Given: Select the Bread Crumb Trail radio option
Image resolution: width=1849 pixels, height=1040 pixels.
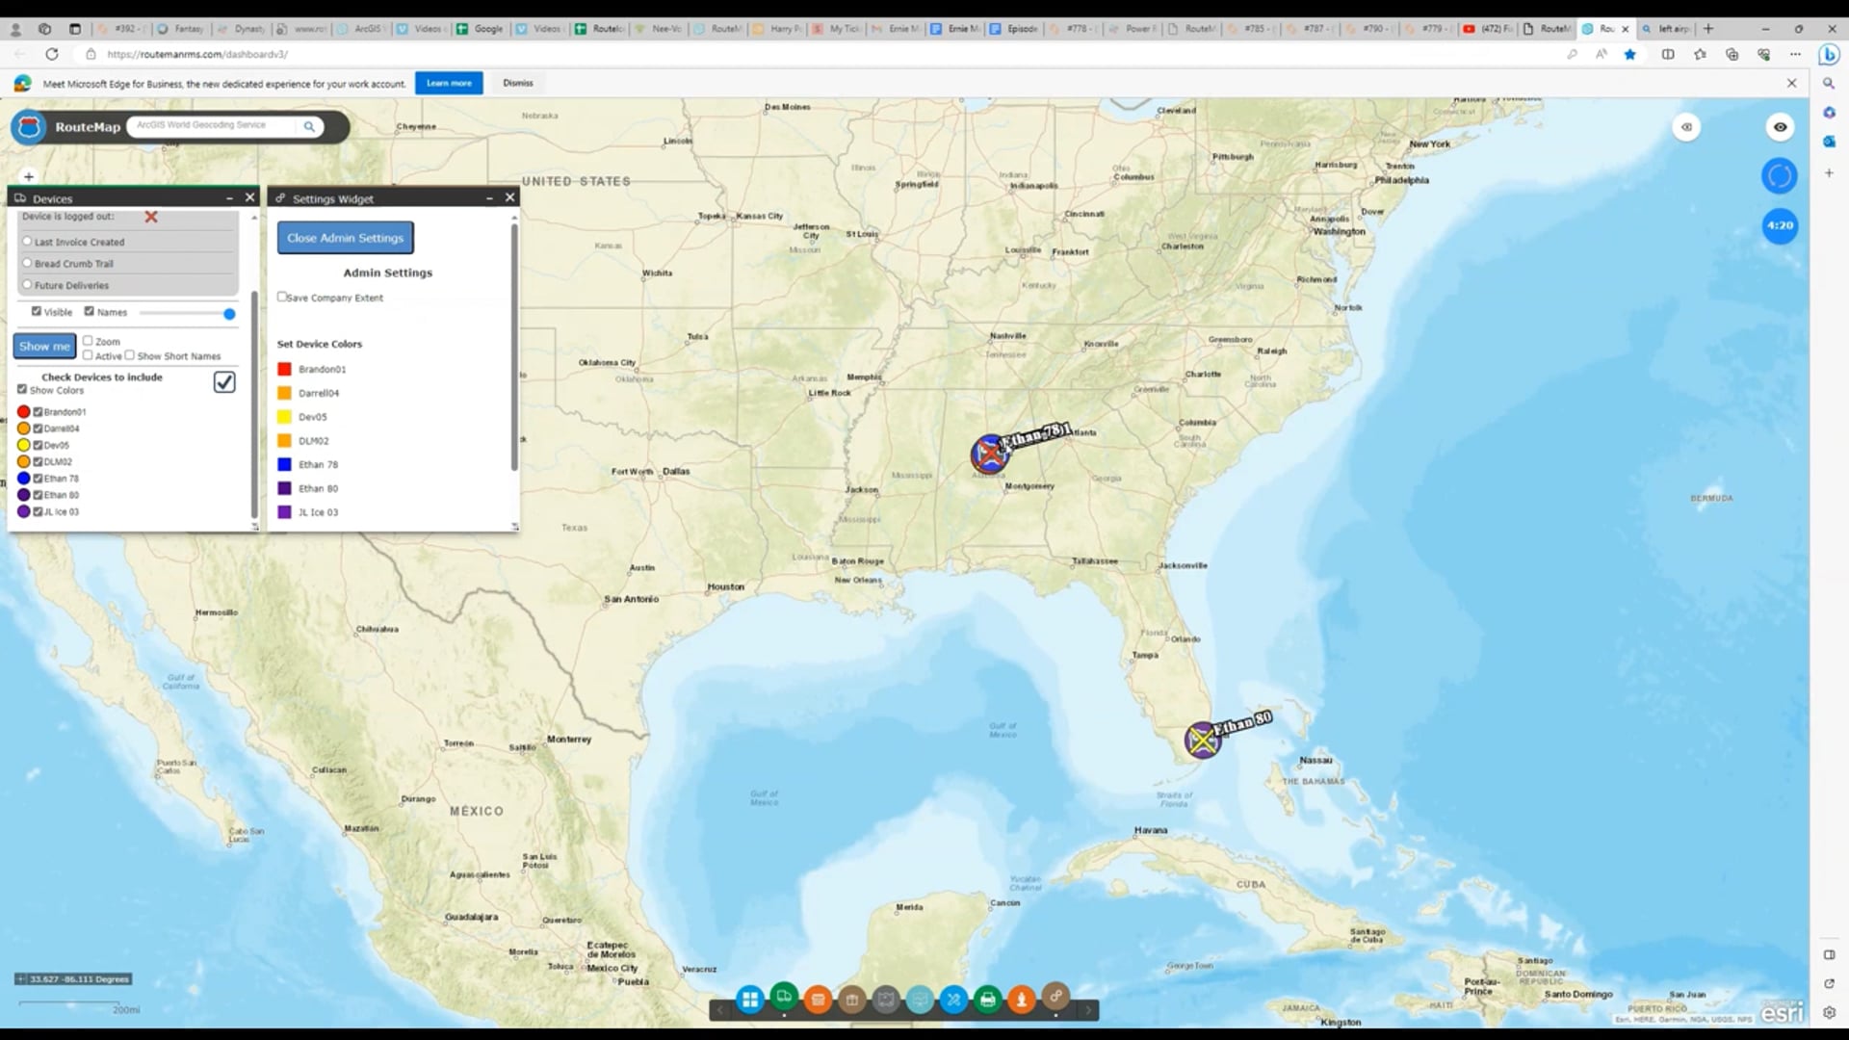Looking at the screenshot, I should [x=27, y=262].
